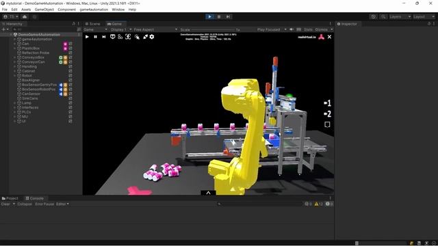438x246 pixels.
Task: Click the pink icon on the Can row
Action: click(x=66, y=44)
